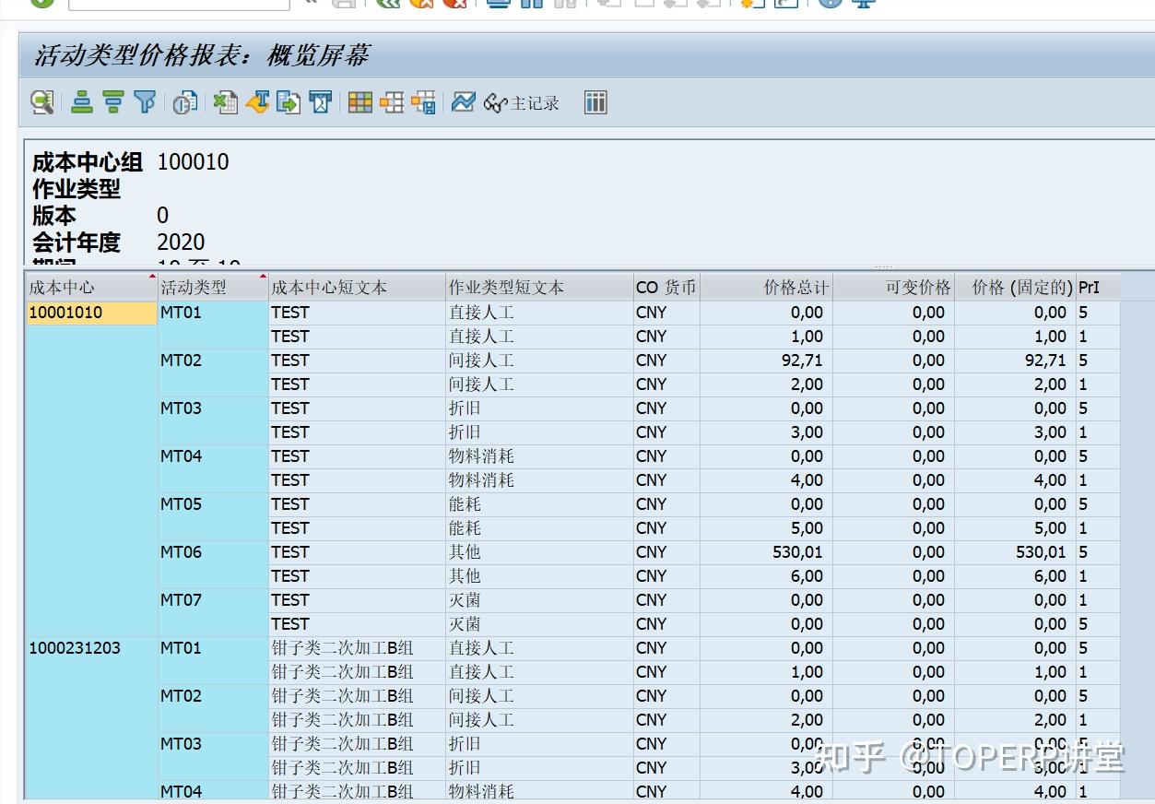Go back using the green back arrow

(x=387, y=6)
